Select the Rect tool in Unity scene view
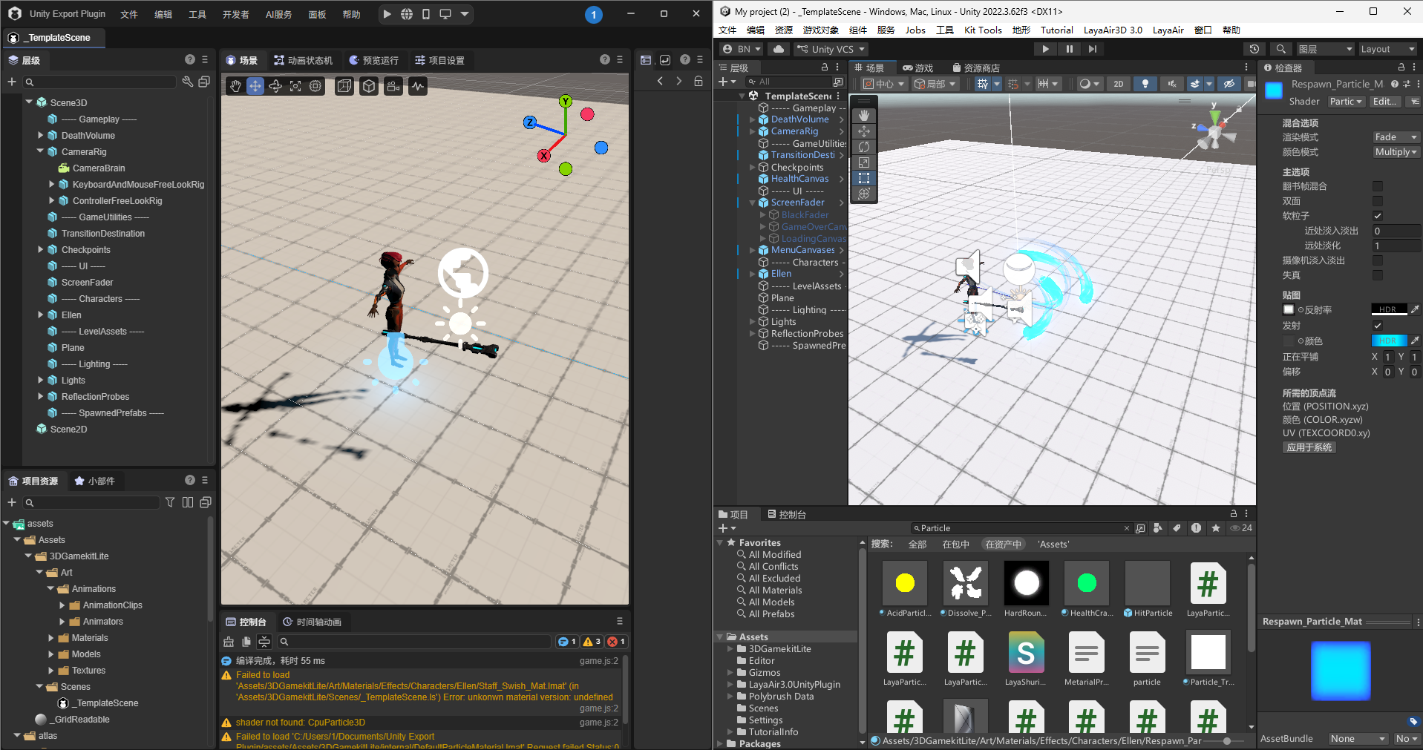Image resolution: width=1423 pixels, height=750 pixels. 864,178
